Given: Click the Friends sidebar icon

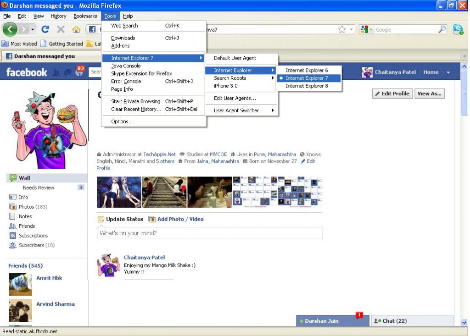Looking at the screenshot, I should [12, 226].
